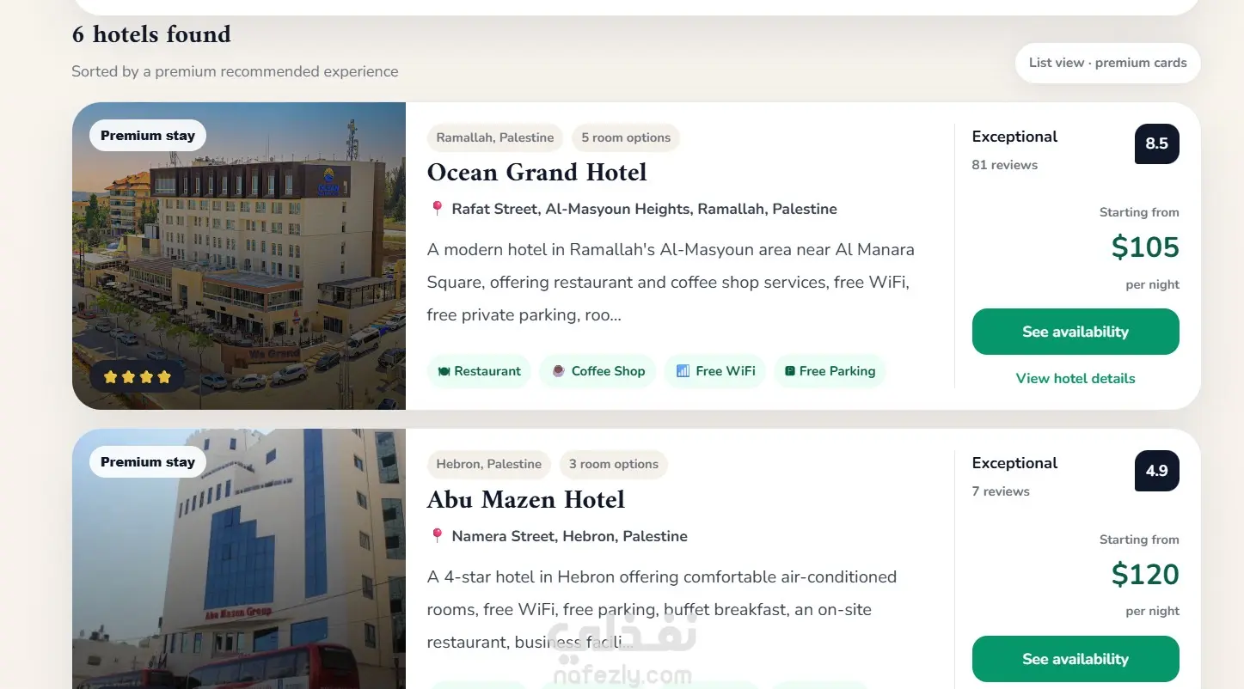Click the Free WiFi signal icon

coord(683,371)
